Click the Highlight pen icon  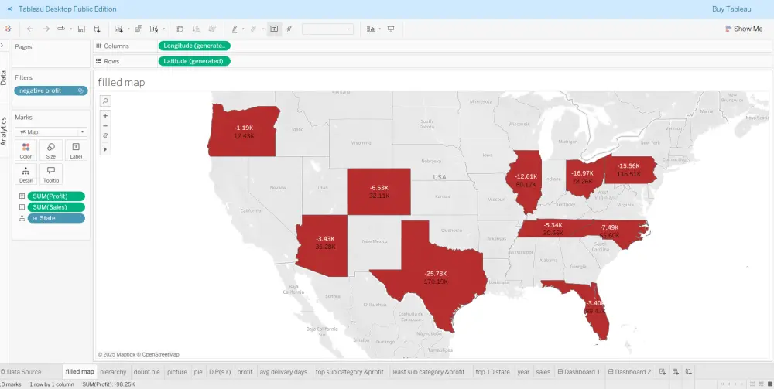(235, 29)
